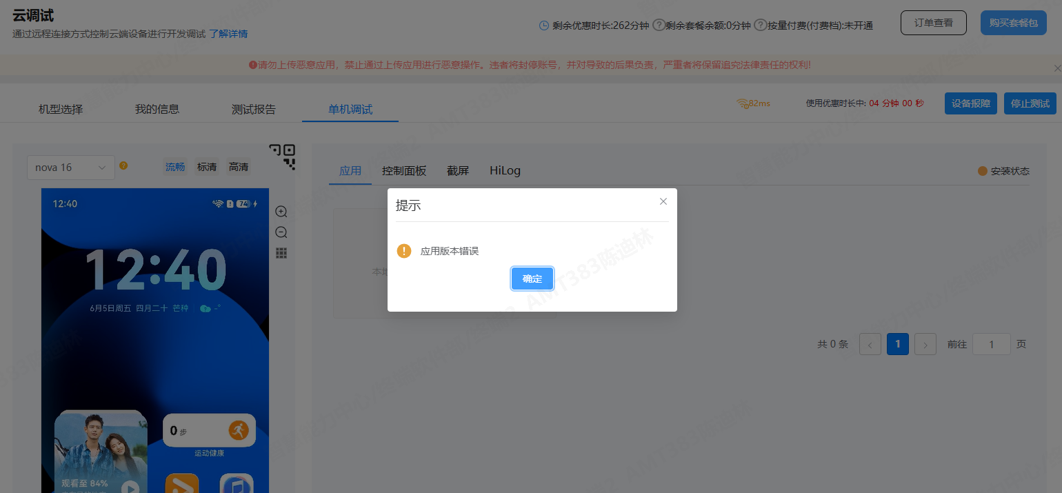Click the zoom out magnifier icon
Image resolution: width=1062 pixels, height=493 pixels.
[x=281, y=232]
